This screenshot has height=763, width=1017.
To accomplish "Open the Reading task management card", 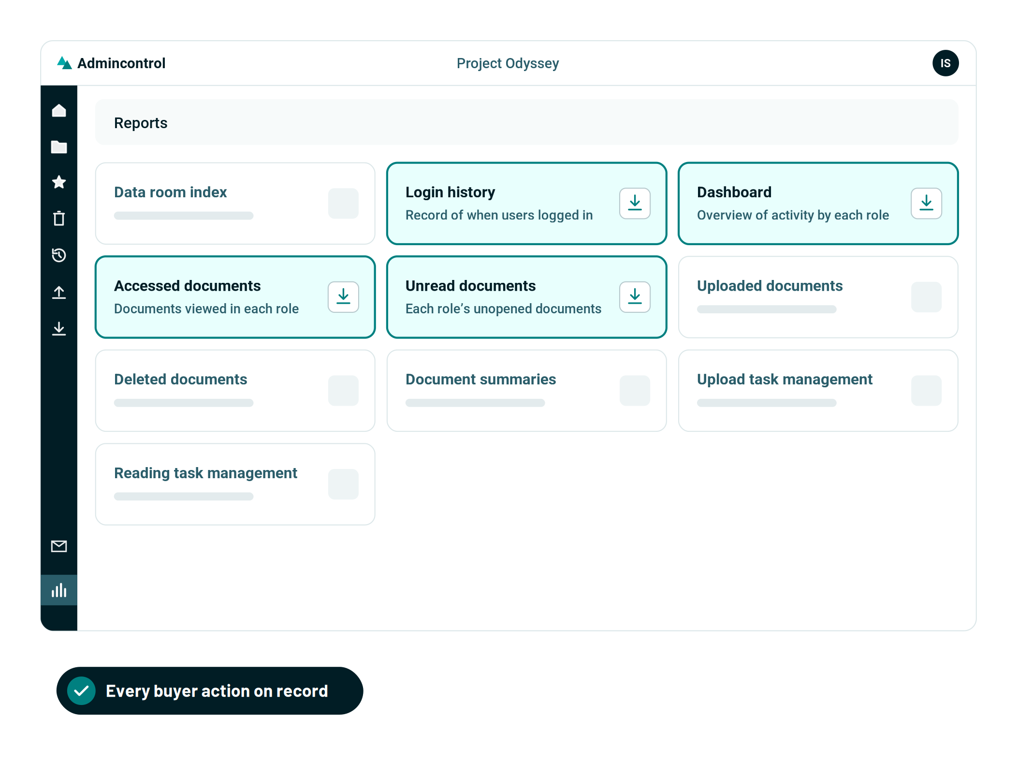I will [235, 484].
